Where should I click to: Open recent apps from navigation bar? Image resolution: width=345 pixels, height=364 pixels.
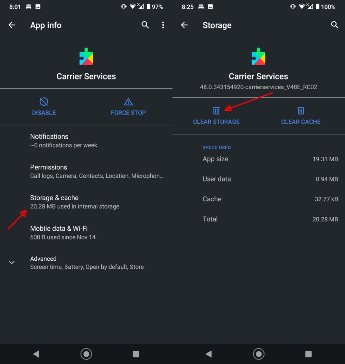(x=136, y=354)
